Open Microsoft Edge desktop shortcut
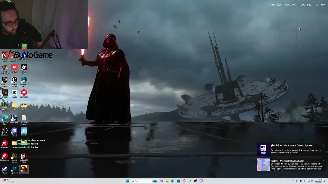The width and height of the screenshot is (328, 184). pos(5,120)
